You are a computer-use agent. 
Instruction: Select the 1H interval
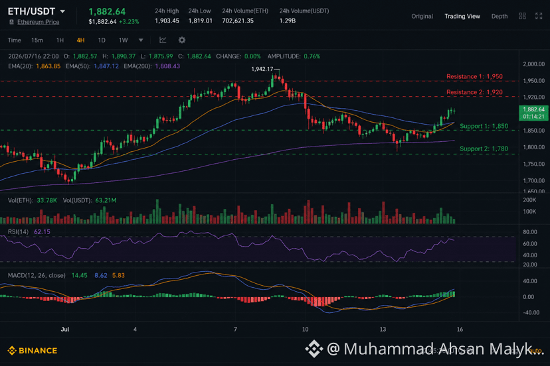coord(60,40)
